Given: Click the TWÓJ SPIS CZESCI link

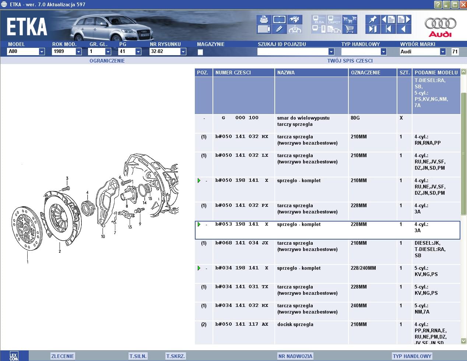Looking at the screenshot, I should pyautogui.click(x=350, y=61).
